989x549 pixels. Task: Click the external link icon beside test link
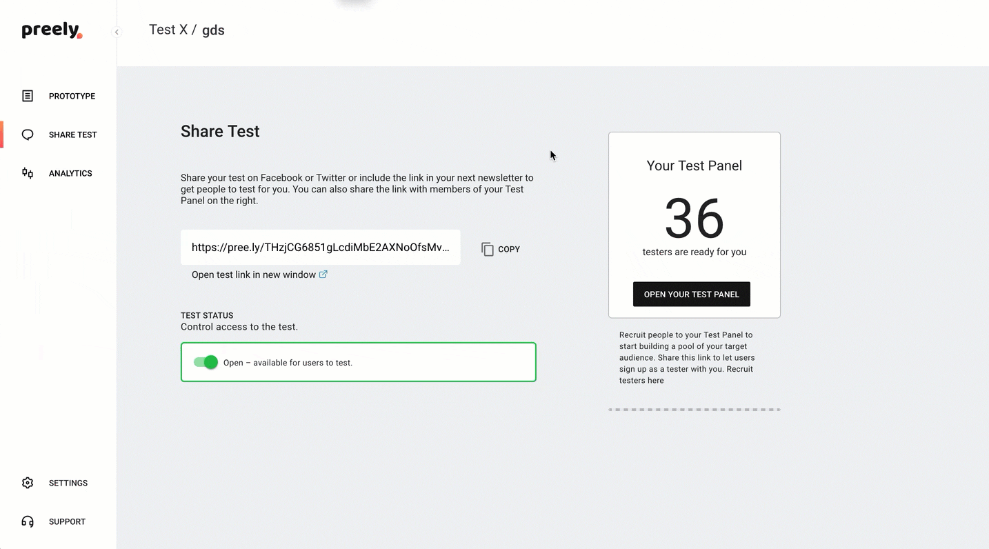point(323,274)
